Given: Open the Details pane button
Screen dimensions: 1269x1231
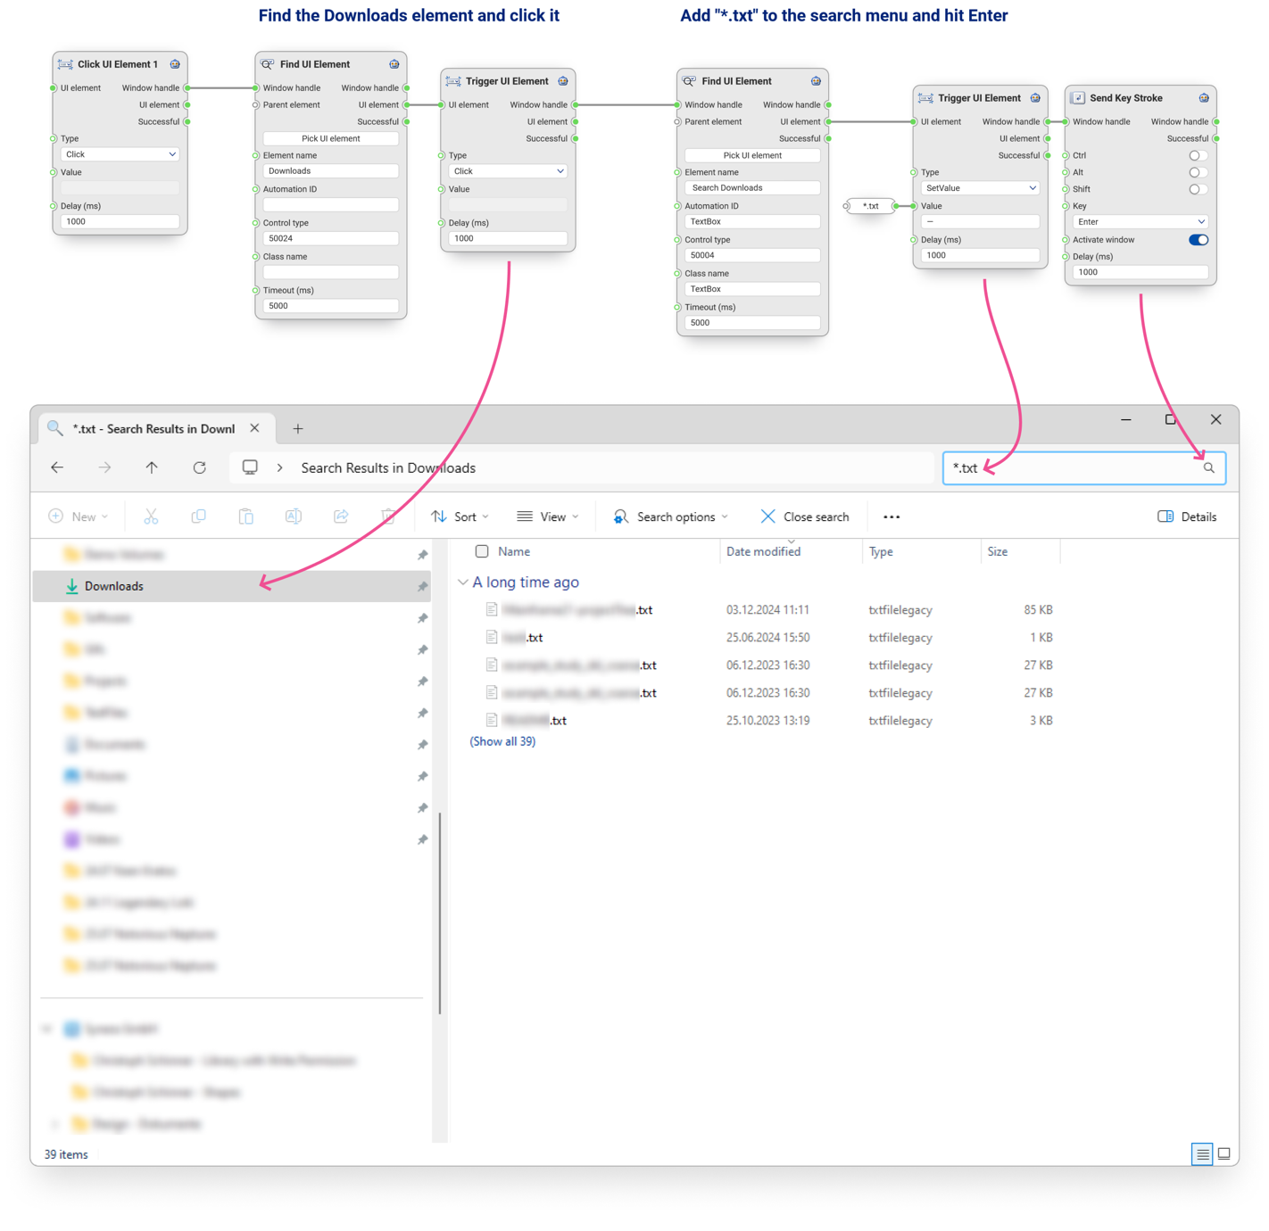Looking at the screenshot, I should (1187, 516).
